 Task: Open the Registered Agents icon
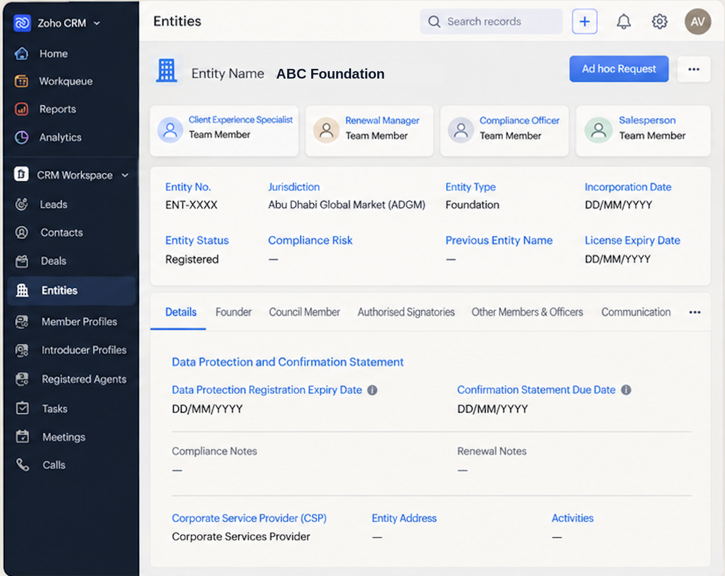point(22,379)
